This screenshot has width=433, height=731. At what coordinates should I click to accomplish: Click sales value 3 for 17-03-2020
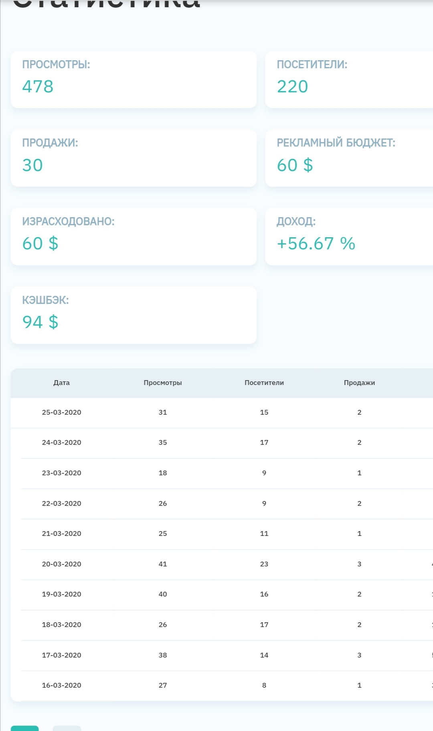[x=359, y=655]
